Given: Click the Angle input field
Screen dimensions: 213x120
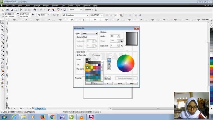Looking at the screenshot, I should 113,36.
